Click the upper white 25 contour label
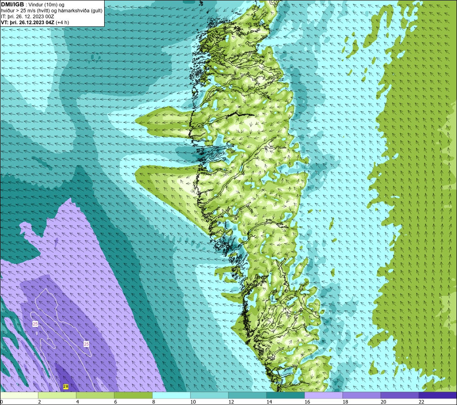The image size is (457, 405). pos(35,324)
